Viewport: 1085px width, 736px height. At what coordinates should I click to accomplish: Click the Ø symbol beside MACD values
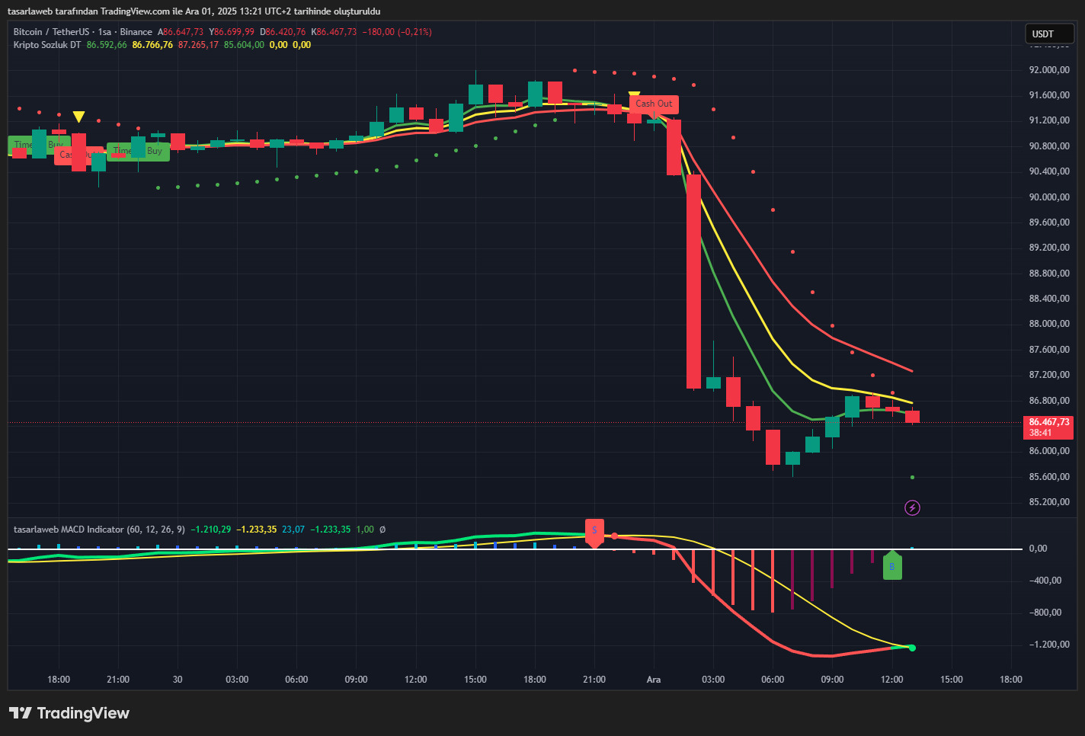pos(382,529)
